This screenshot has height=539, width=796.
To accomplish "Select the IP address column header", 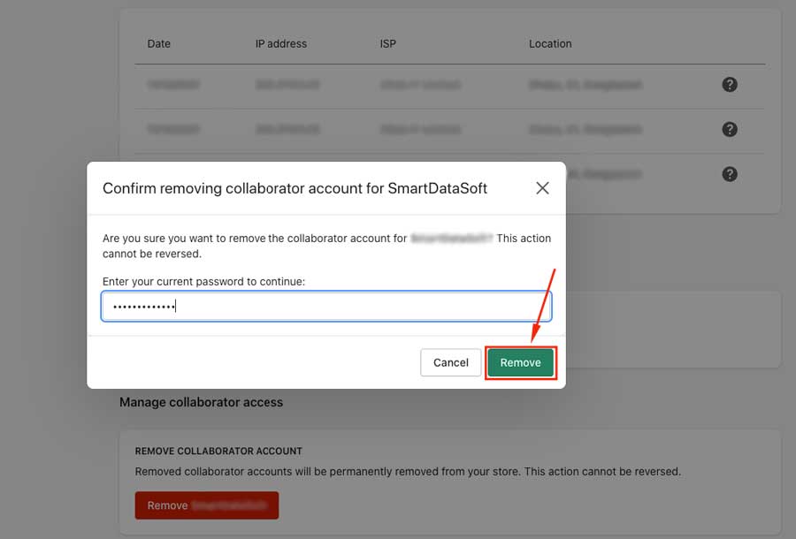I will (x=280, y=43).
